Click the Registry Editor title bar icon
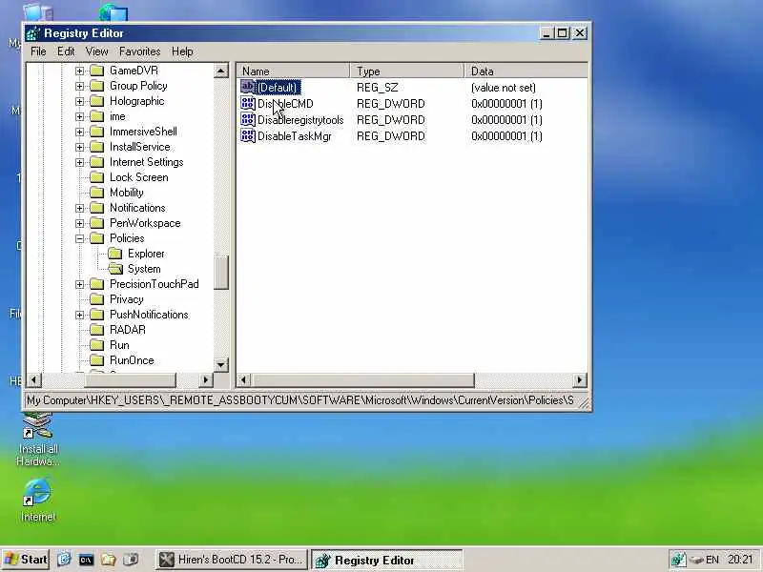The width and height of the screenshot is (763, 572). point(33,33)
